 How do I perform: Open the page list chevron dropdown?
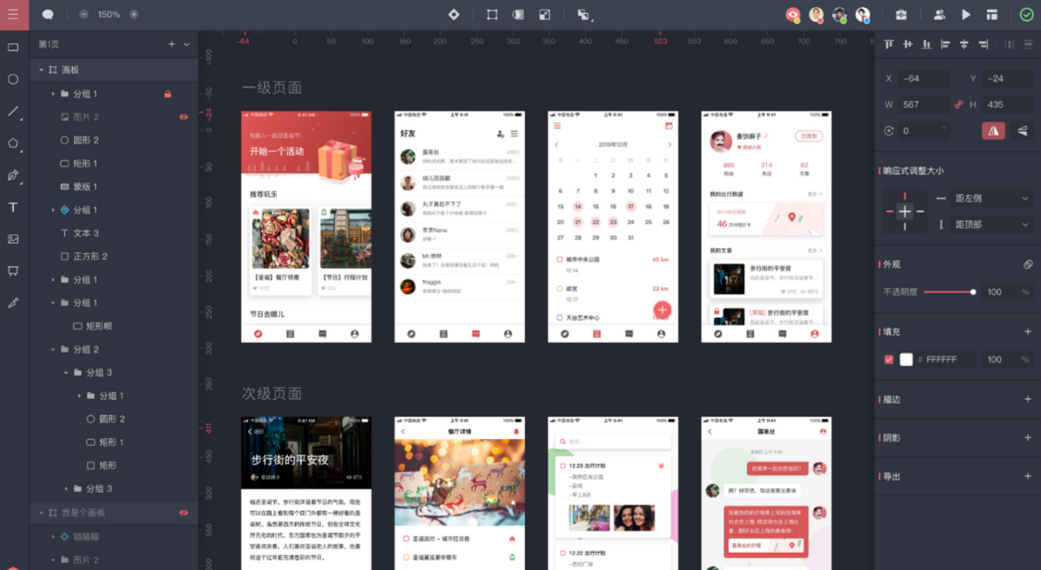click(187, 44)
